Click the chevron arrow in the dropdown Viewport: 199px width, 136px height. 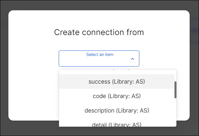click(x=132, y=59)
